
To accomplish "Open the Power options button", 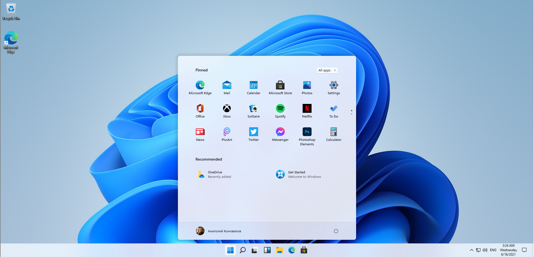I will [336, 231].
